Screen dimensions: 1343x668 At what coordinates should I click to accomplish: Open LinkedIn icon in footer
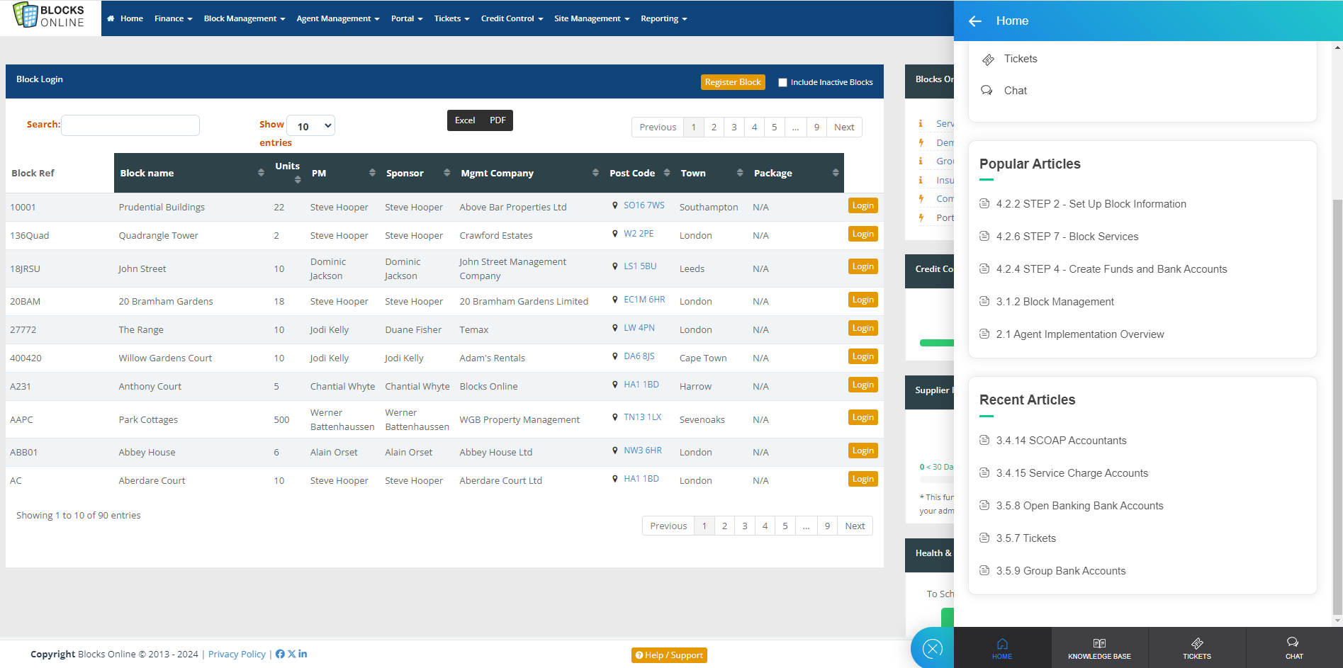[x=303, y=654]
